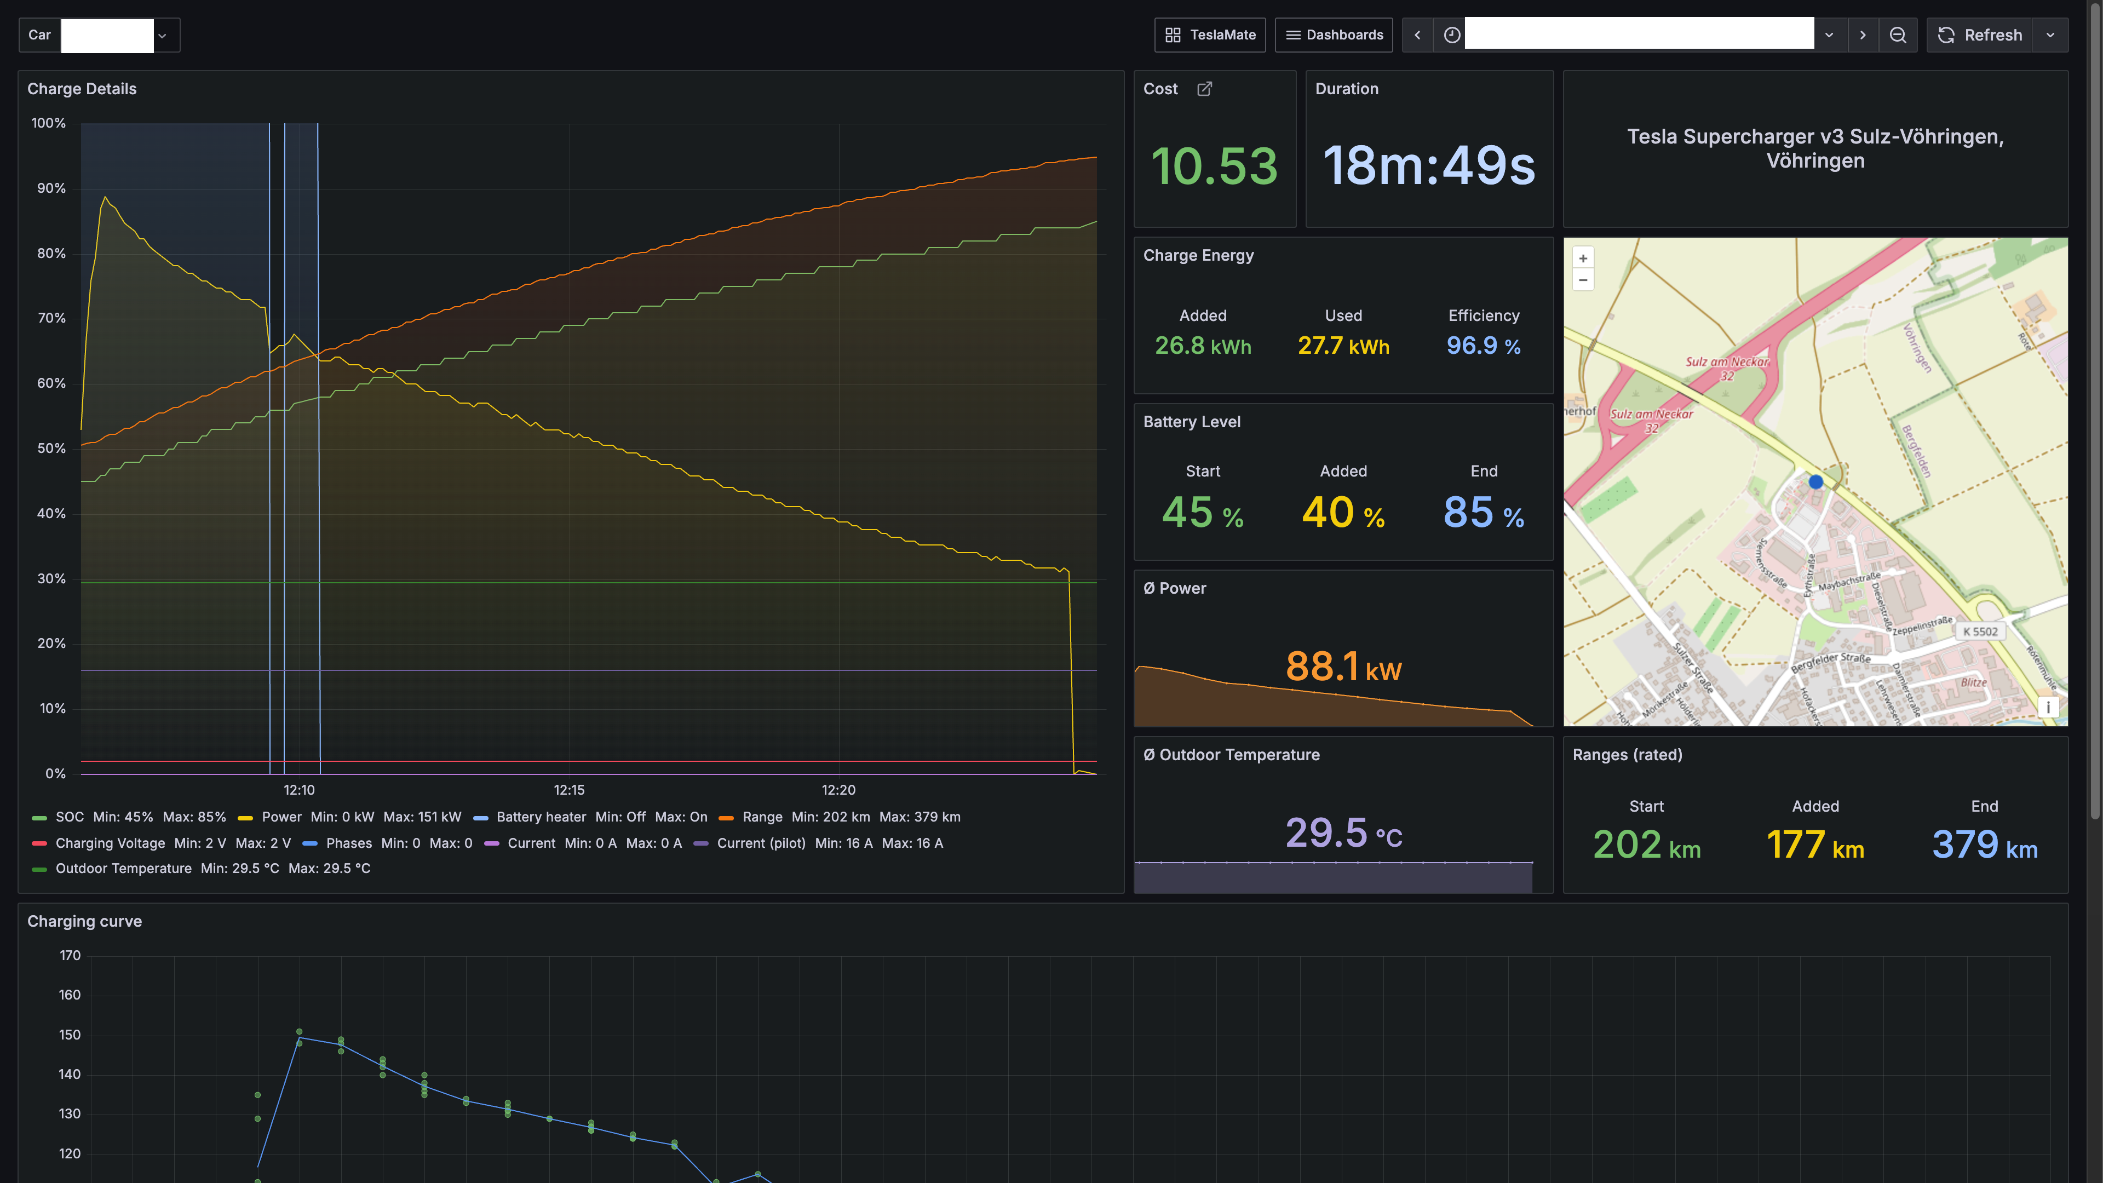2103x1183 pixels.
Task: Open the Car selector dropdown
Action: (162, 35)
